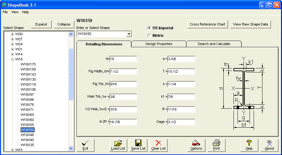
Task: Select the US Imperial units option
Action: tap(160, 28)
